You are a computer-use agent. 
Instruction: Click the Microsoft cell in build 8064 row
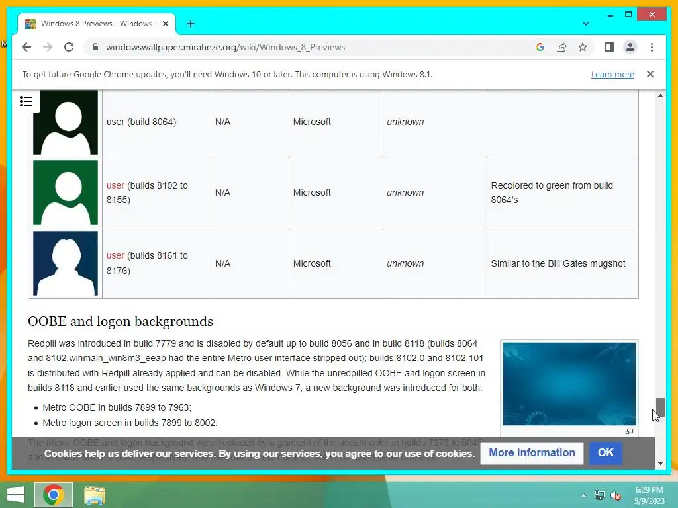(336, 122)
